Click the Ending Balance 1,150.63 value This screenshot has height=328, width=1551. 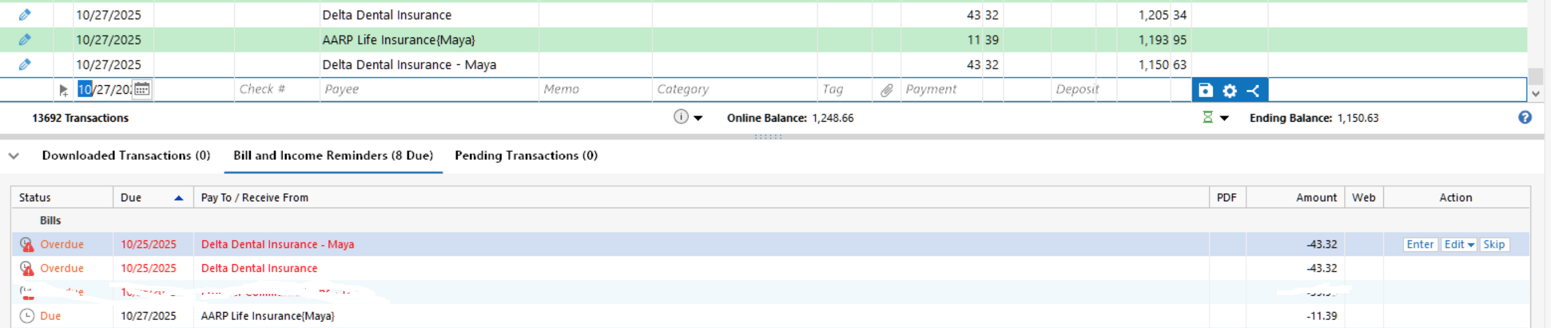(x=1358, y=118)
